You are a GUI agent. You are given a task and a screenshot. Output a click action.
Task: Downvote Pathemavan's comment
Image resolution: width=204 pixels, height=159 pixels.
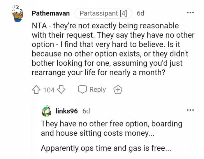point(61,90)
